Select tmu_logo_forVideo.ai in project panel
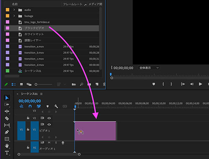Screen dimensions: 209x159 (x=52, y=22)
